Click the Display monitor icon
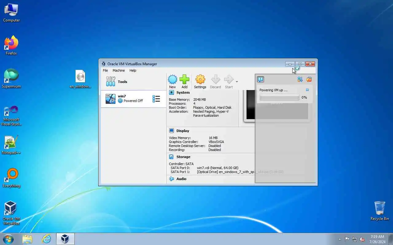The width and height of the screenshot is (393, 245). (171, 131)
